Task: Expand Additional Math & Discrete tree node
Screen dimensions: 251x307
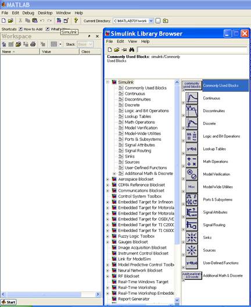Action: point(114,173)
